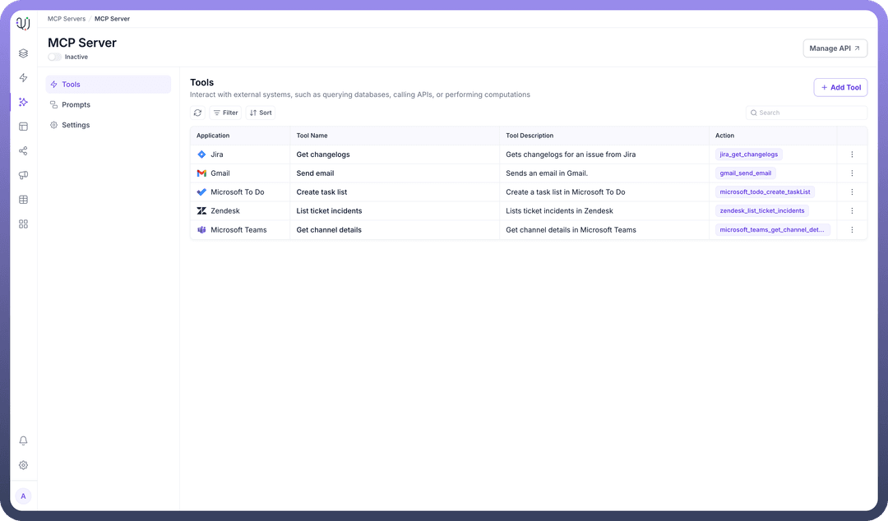Click the share nodes sidebar icon
The width and height of the screenshot is (888, 521).
(x=23, y=151)
